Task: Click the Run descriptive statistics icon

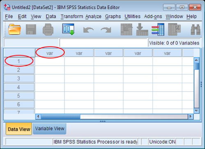Action: [x=174, y=30]
